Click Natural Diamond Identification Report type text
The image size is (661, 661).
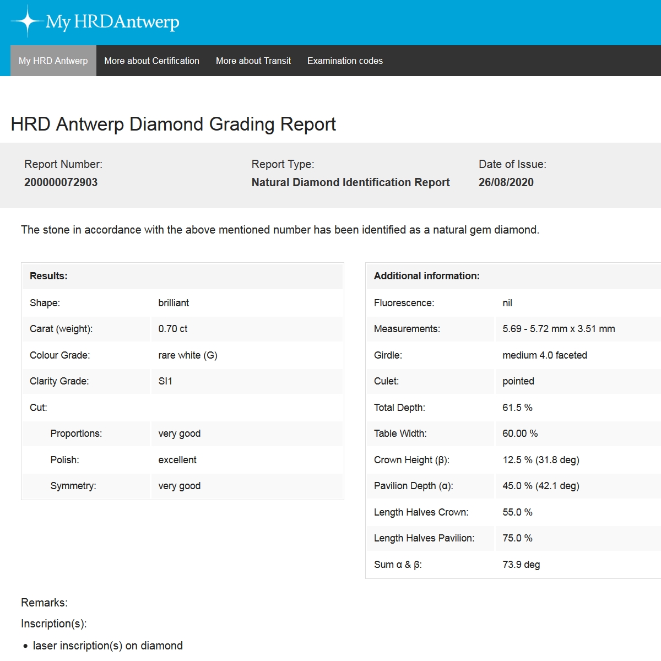click(x=350, y=182)
